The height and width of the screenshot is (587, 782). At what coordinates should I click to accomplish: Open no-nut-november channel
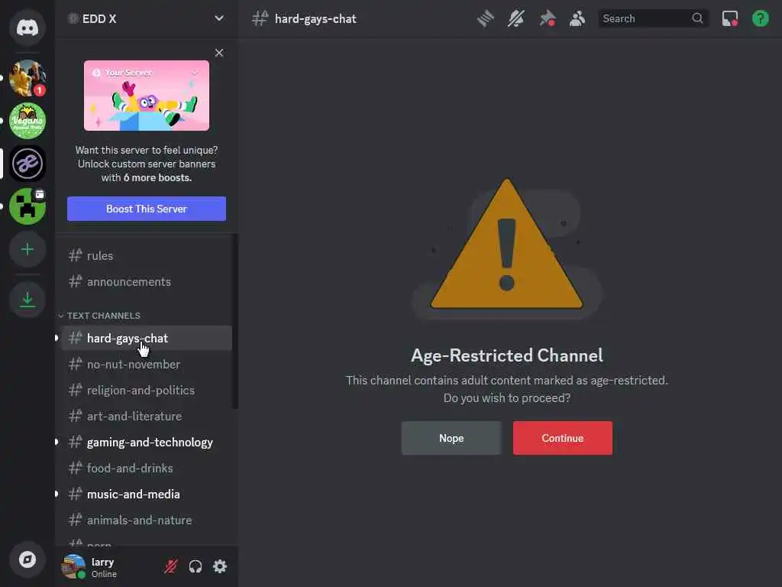tap(147, 365)
